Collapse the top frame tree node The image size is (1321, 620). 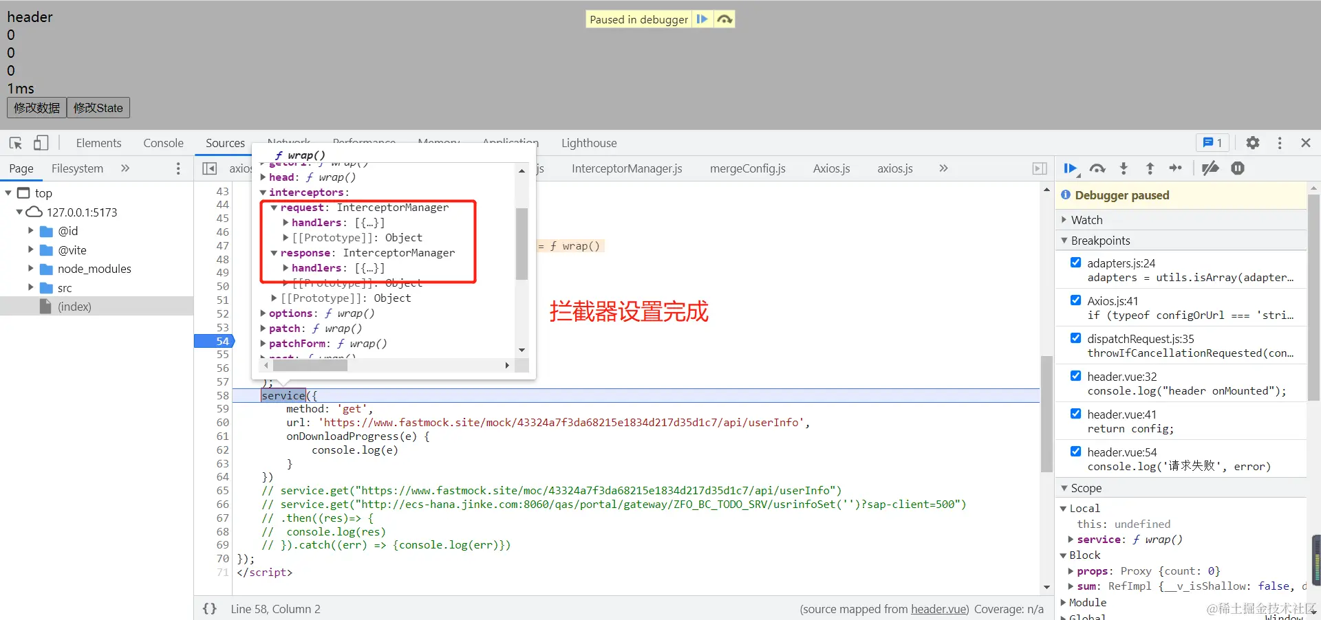(x=8, y=193)
